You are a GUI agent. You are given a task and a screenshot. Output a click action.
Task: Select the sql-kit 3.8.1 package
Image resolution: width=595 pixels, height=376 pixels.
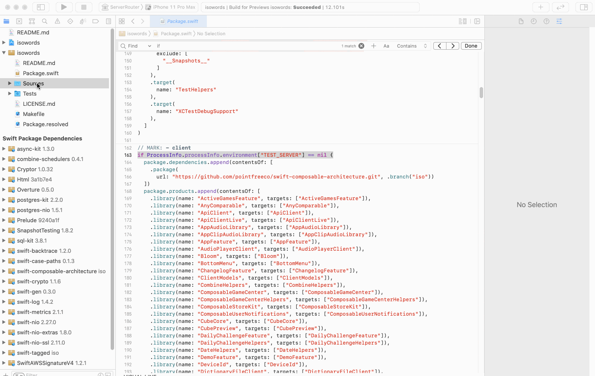click(x=32, y=240)
